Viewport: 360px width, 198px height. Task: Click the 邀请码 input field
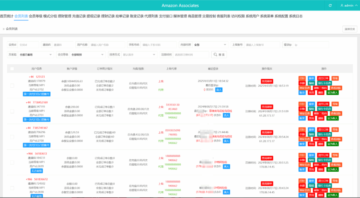tap(63, 45)
